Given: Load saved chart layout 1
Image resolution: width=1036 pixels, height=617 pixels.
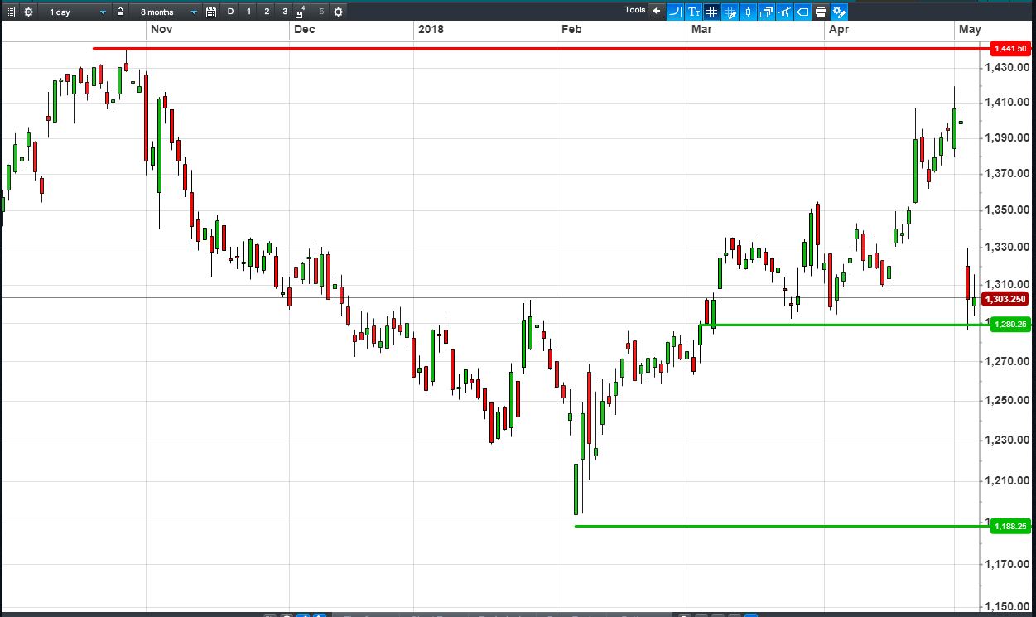Looking at the screenshot, I should 248,12.
